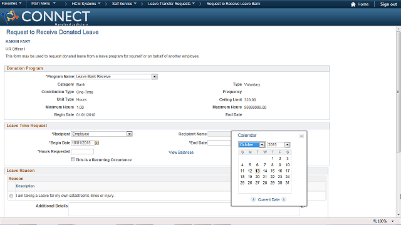Open the Favorites menu
The width and height of the screenshot is (401, 225).
point(11,4)
